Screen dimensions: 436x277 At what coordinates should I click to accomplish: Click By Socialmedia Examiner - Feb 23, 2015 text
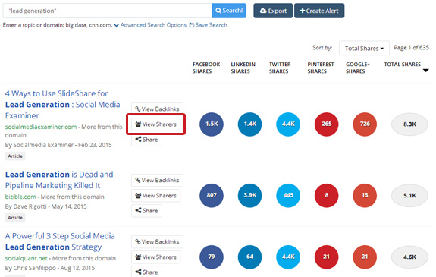coord(58,145)
